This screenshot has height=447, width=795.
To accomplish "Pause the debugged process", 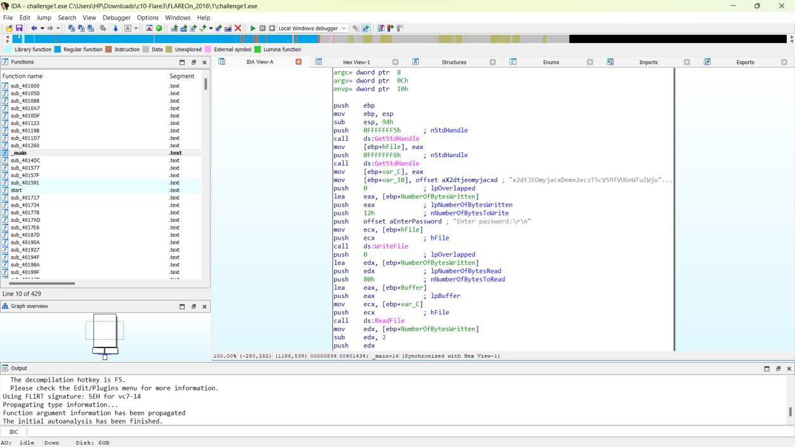I will tap(262, 29).
